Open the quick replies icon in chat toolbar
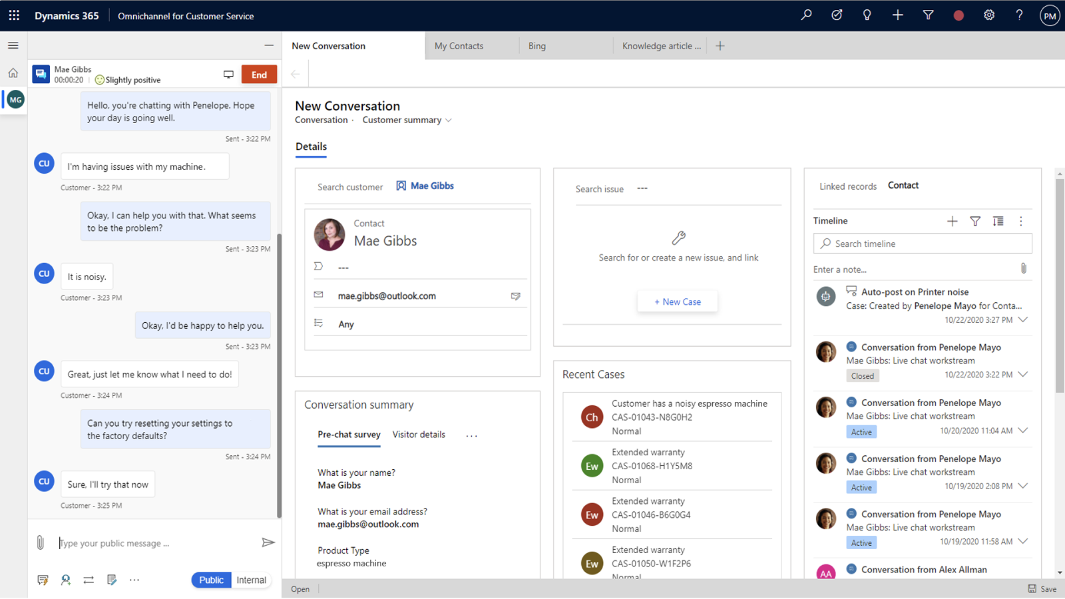The width and height of the screenshot is (1065, 599). 43,580
